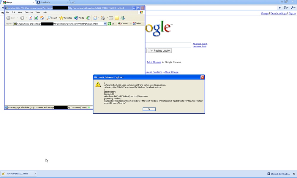Expand the IE address bar dropdown
The image size is (297, 178).
pos(105,24)
